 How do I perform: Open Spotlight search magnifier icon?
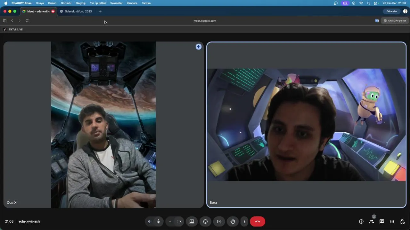[x=369, y=3]
